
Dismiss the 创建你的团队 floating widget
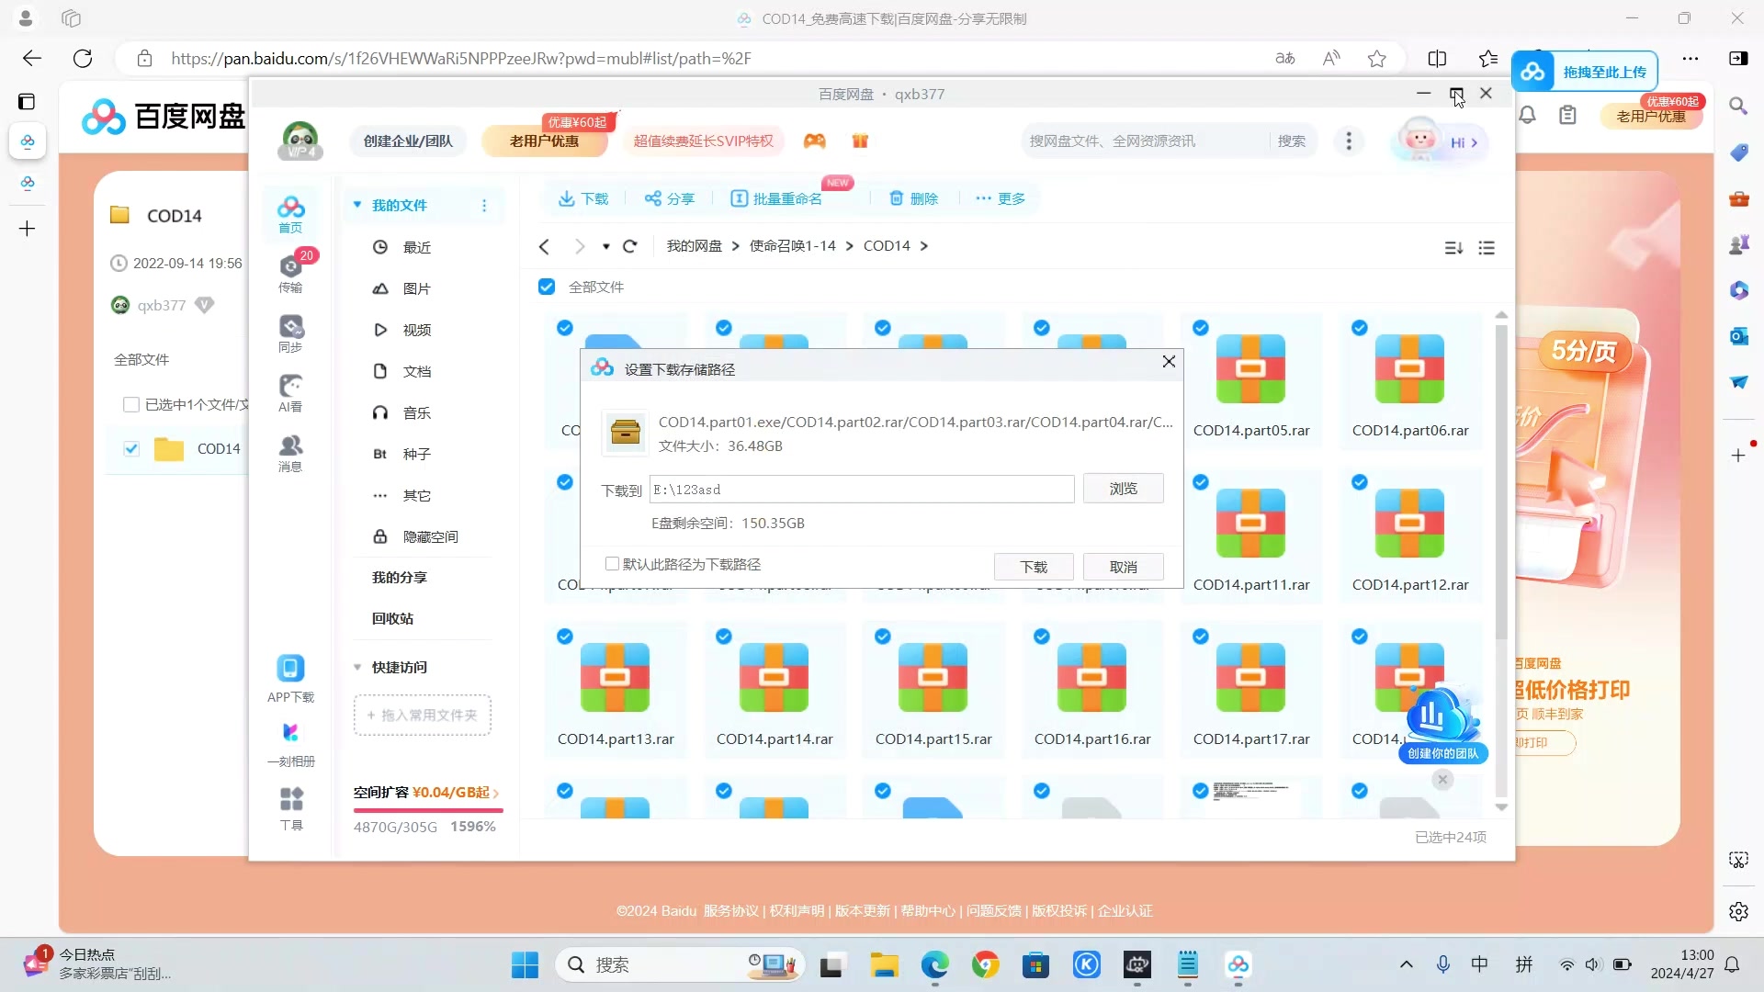1442,779
